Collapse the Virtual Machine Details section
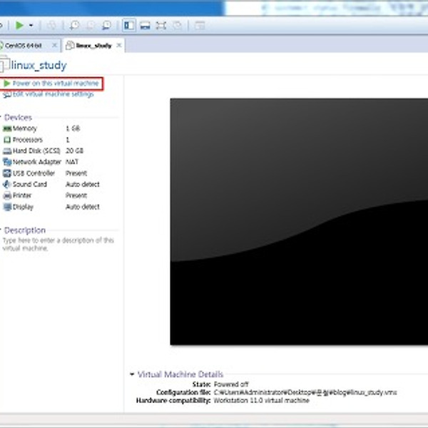Image resolution: width=428 pixels, height=428 pixels. tap(132, 374)
